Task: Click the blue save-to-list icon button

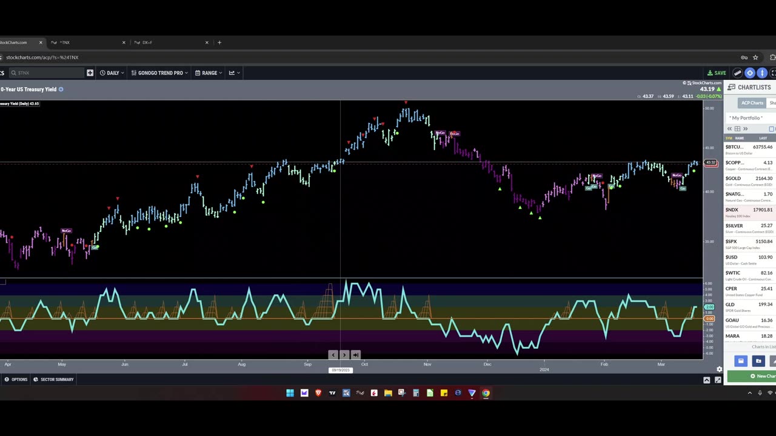Action: 740,361
